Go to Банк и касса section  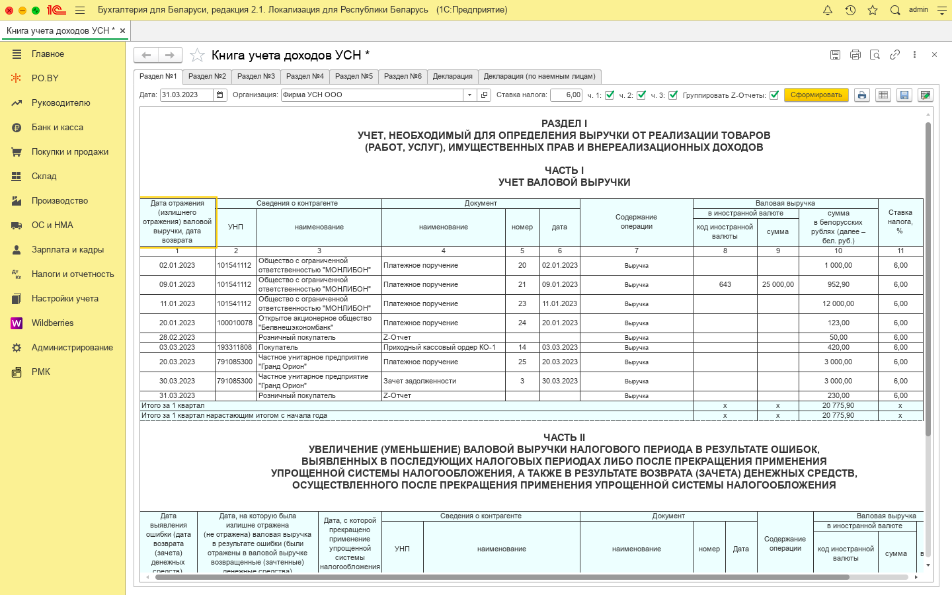[x=58, y=127]
